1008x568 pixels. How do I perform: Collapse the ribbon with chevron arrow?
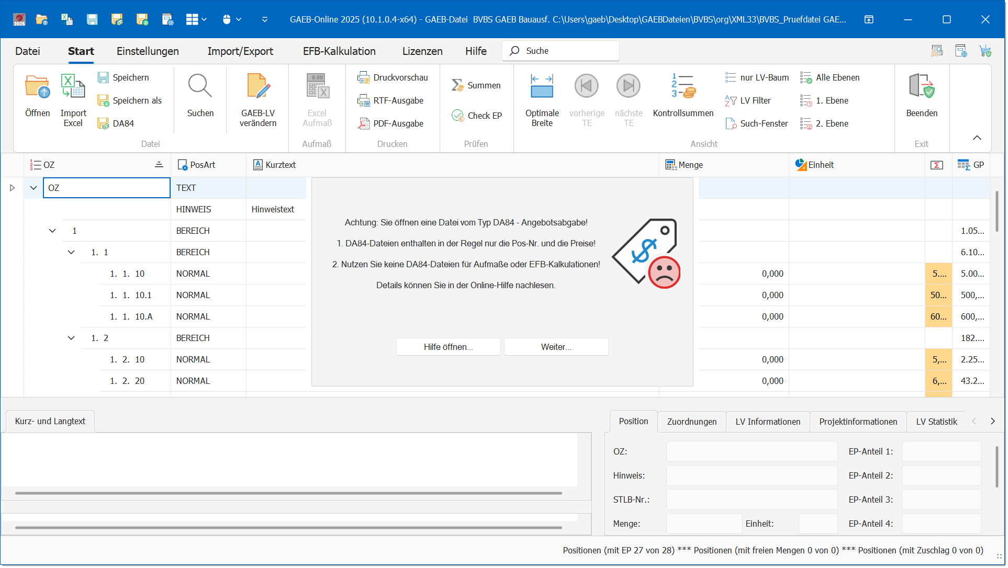[977, 138]
